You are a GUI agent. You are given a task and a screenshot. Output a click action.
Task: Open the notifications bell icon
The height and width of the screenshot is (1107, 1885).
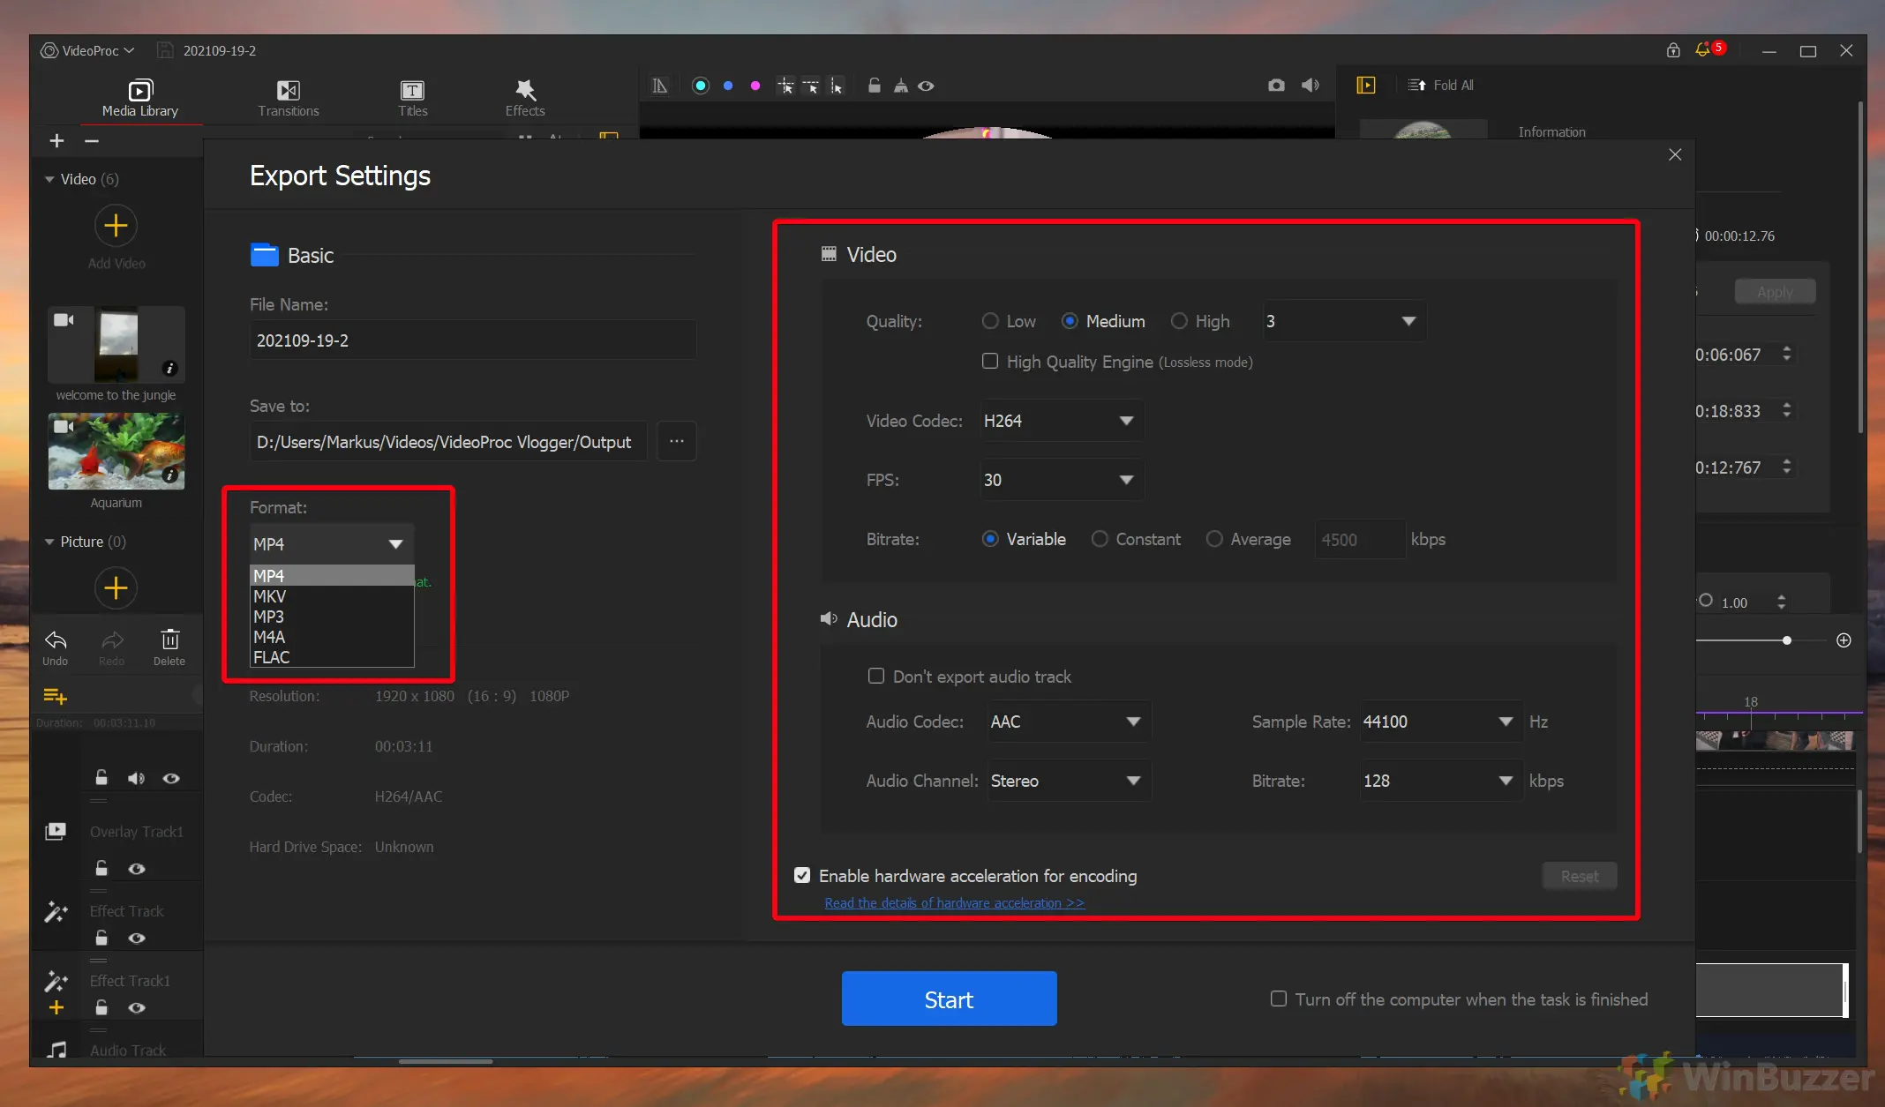tap(1702, 50)
